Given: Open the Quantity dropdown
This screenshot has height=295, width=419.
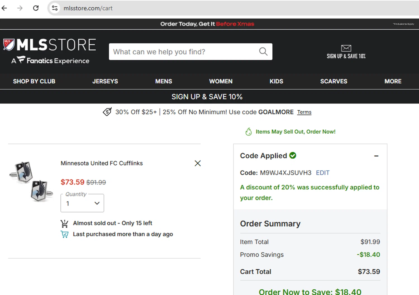Looking at the screenshot, I should pyautogui.click(x=82, y=203).
